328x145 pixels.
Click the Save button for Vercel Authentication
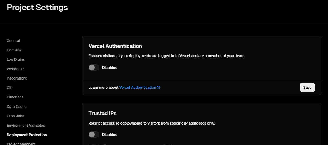(x=307, y=87)
